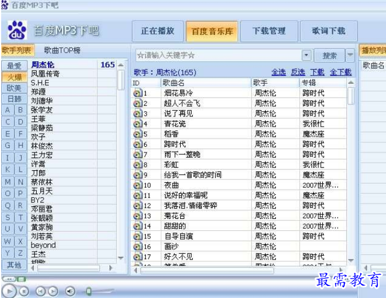Select singer 凤凰传奇 in list
Screen dimensions: 386x298
[45, 74]
